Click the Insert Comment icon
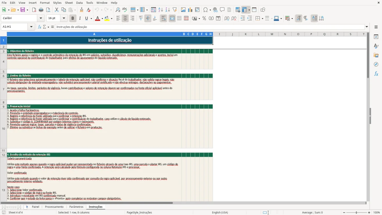Image resolution: width=382 pixels, height=215 pixels. click(x=222, y=10)
